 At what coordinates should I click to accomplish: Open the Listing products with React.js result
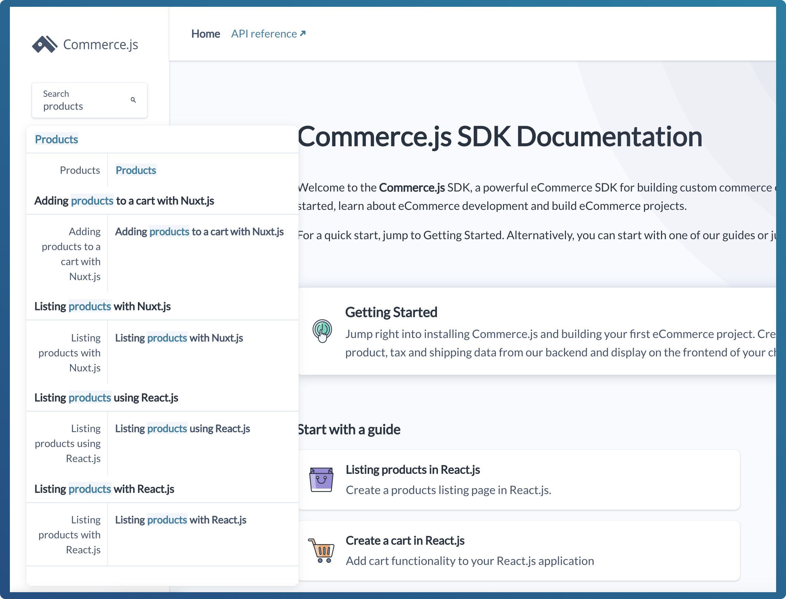tap(180, 520)
